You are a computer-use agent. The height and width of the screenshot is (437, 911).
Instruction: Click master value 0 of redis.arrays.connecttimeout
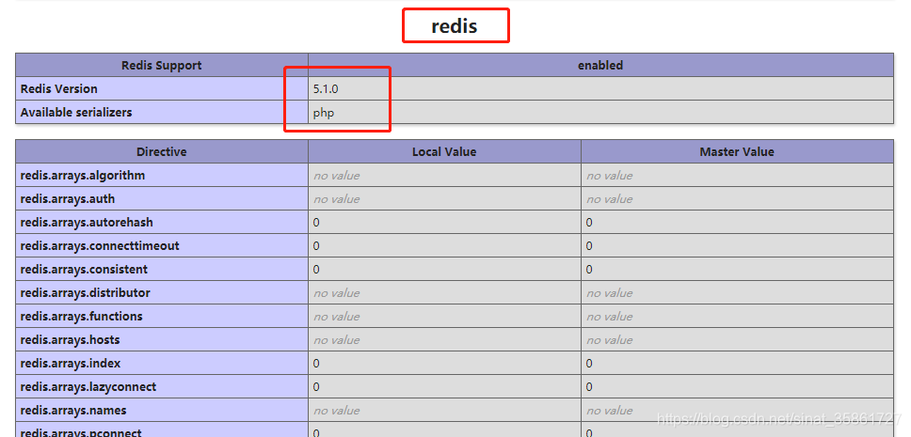(589, 245)
